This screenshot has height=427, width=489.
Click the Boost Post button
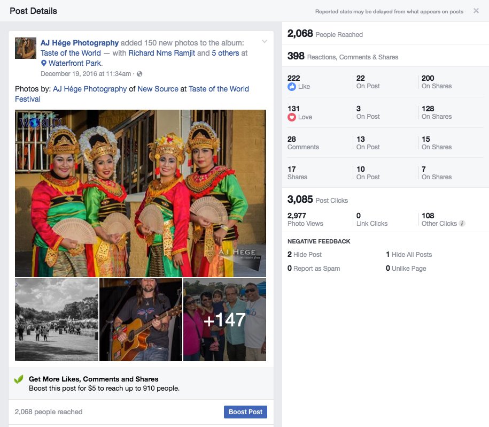point(245,412)
